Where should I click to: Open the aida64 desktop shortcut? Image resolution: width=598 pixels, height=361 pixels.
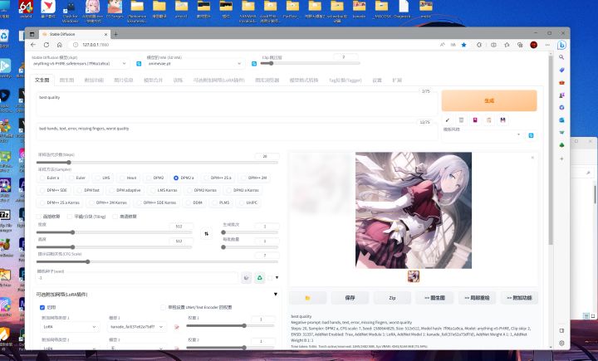[26, 9]
